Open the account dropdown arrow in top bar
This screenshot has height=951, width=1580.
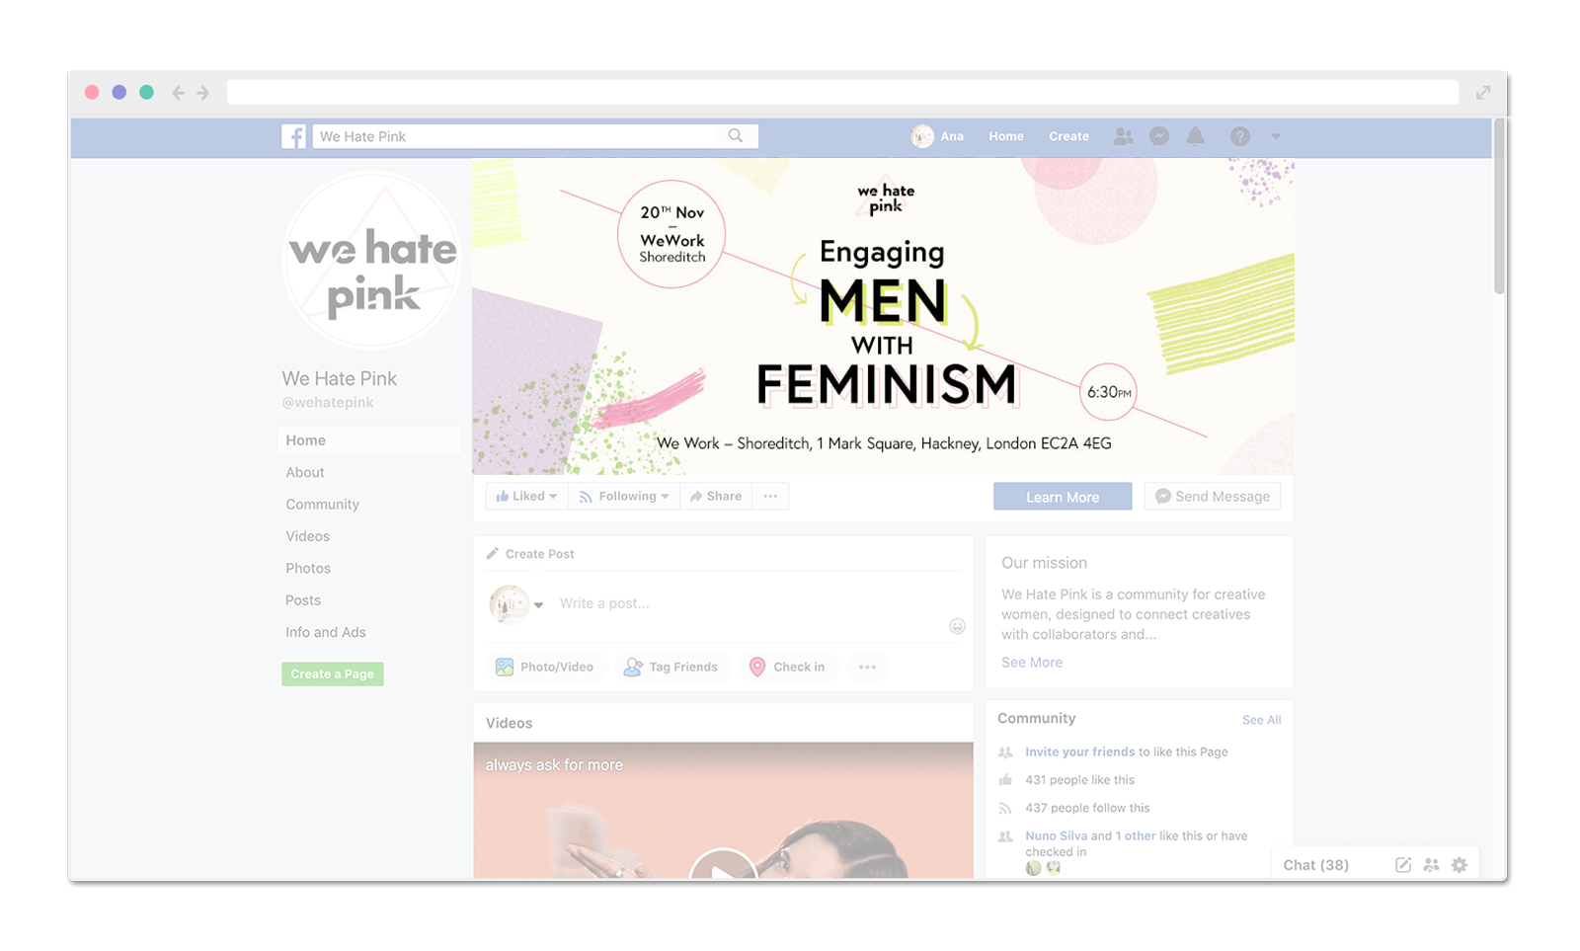(1276, 136)
